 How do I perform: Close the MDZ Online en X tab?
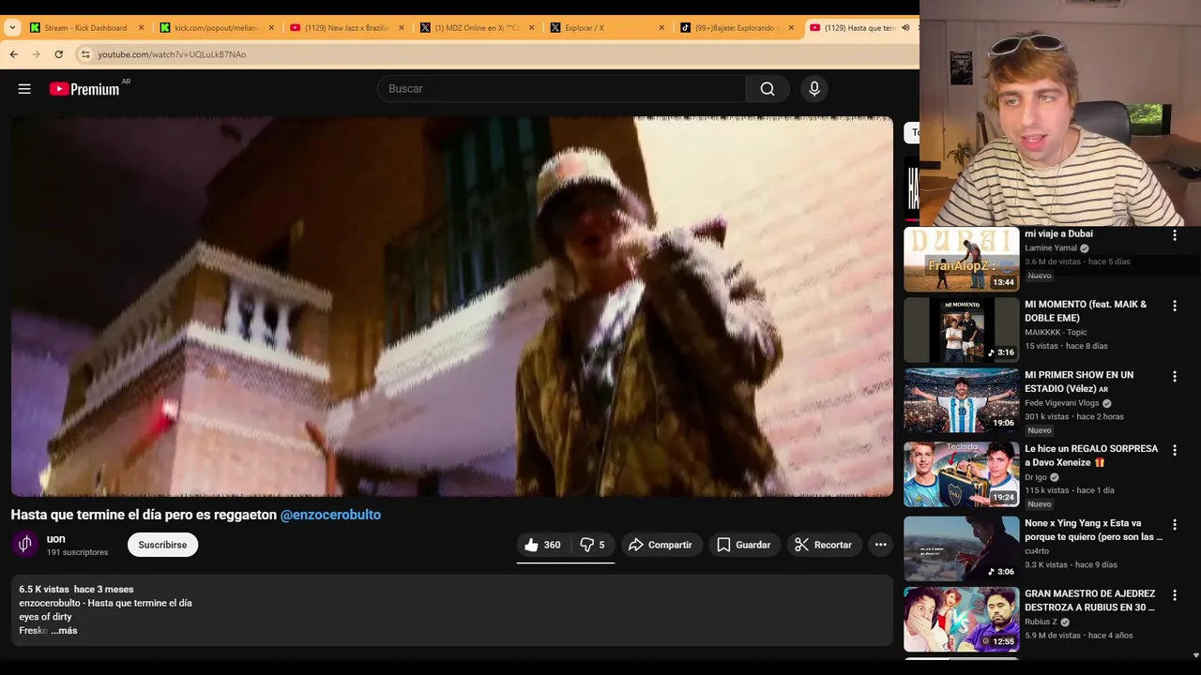click(531, 28)
